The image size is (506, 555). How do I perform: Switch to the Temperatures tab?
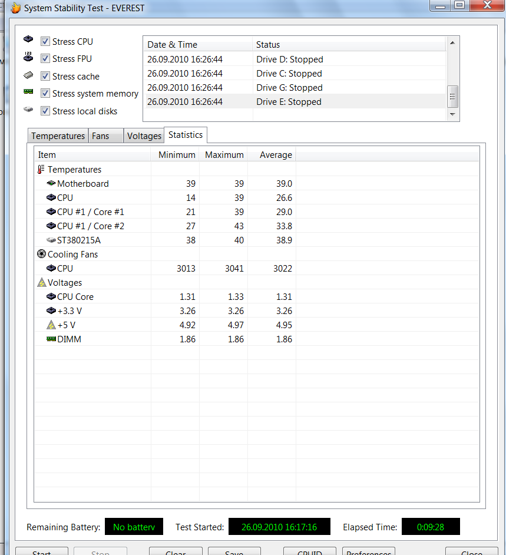pos(58,136)
